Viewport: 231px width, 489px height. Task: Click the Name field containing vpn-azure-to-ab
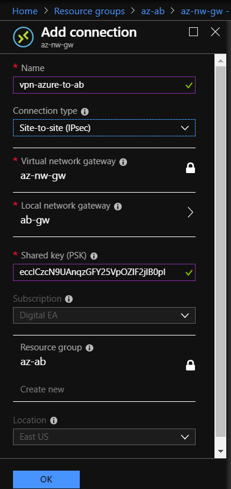pos(104,85)
